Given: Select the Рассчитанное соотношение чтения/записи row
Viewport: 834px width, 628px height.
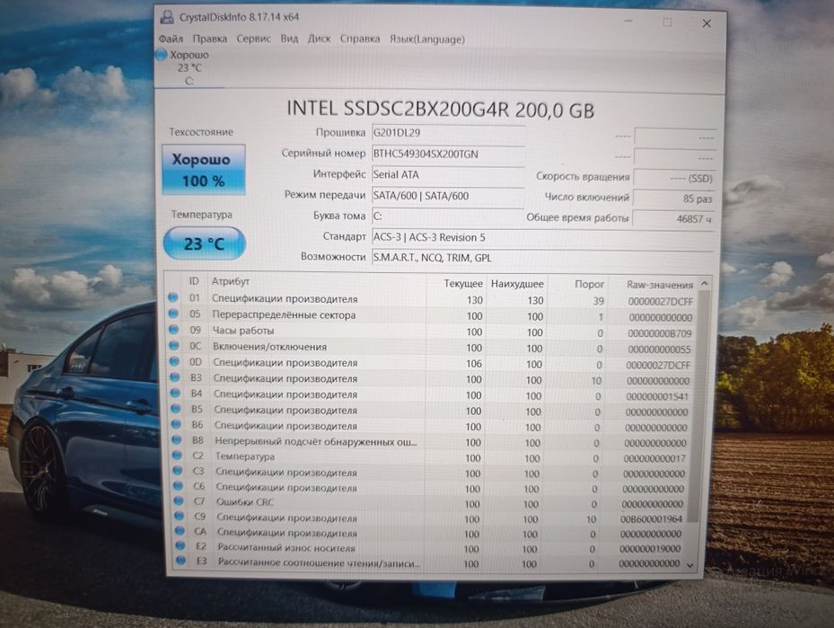Looking at the screenshot, I should coord(429,562).
